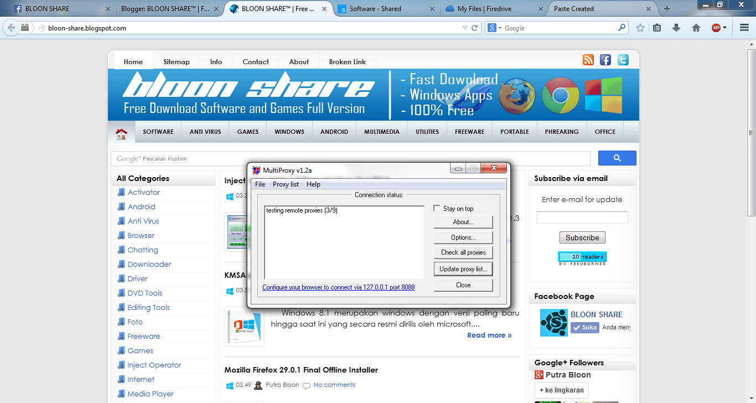Open the No comments link
The height and width of the screenshot is (403, 756).
[x=334, y=385]
